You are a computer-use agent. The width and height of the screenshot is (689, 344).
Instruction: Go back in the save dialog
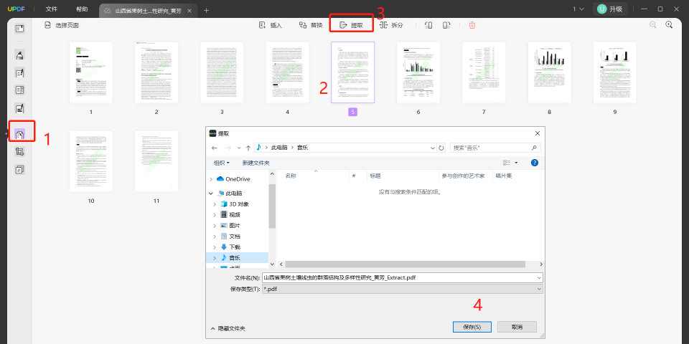215,148
